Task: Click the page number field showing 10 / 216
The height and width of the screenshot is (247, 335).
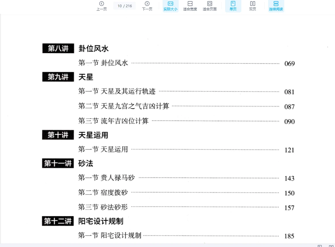Action: click(x=125, y=6)
